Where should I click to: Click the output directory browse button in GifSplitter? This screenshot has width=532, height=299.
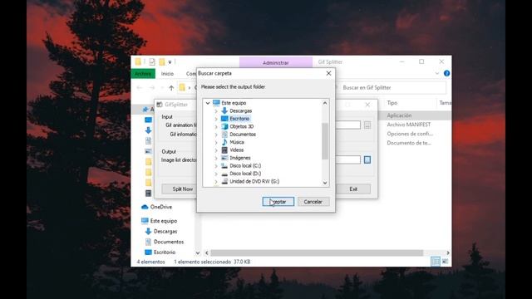click(x=367, y=159)
